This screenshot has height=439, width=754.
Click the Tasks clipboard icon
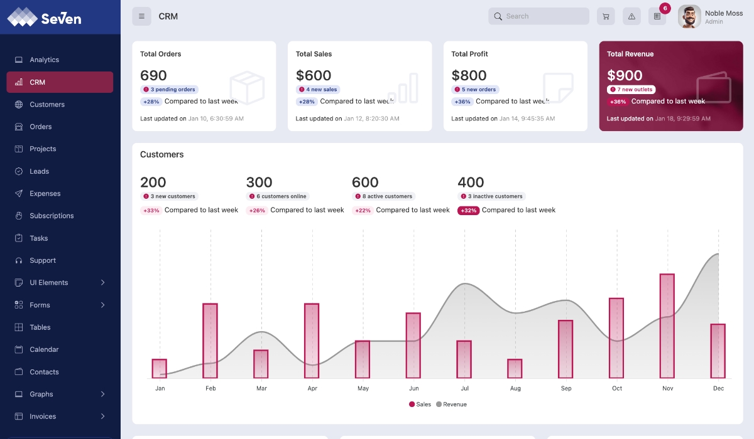pos(18,238)
